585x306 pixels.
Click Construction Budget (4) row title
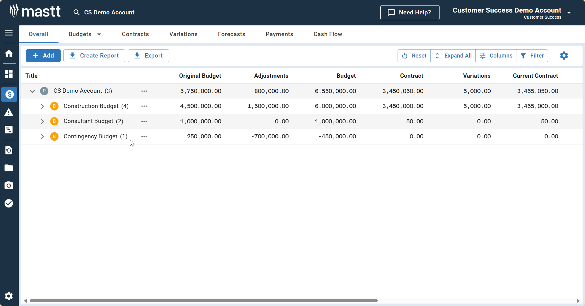pos(96,106)
